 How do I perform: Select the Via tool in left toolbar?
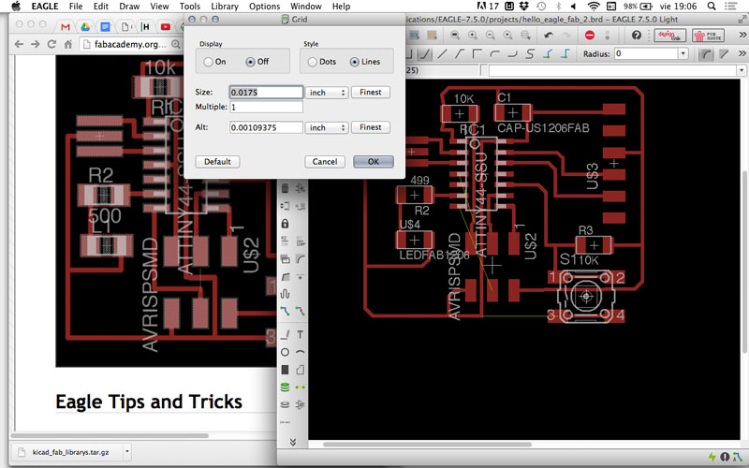pyautogui.click(x=285, y=388)
